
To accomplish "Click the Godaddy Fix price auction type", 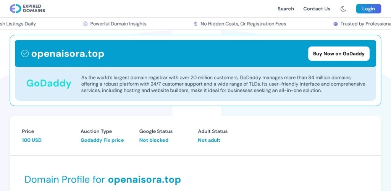I will click(x=102, y=140).
